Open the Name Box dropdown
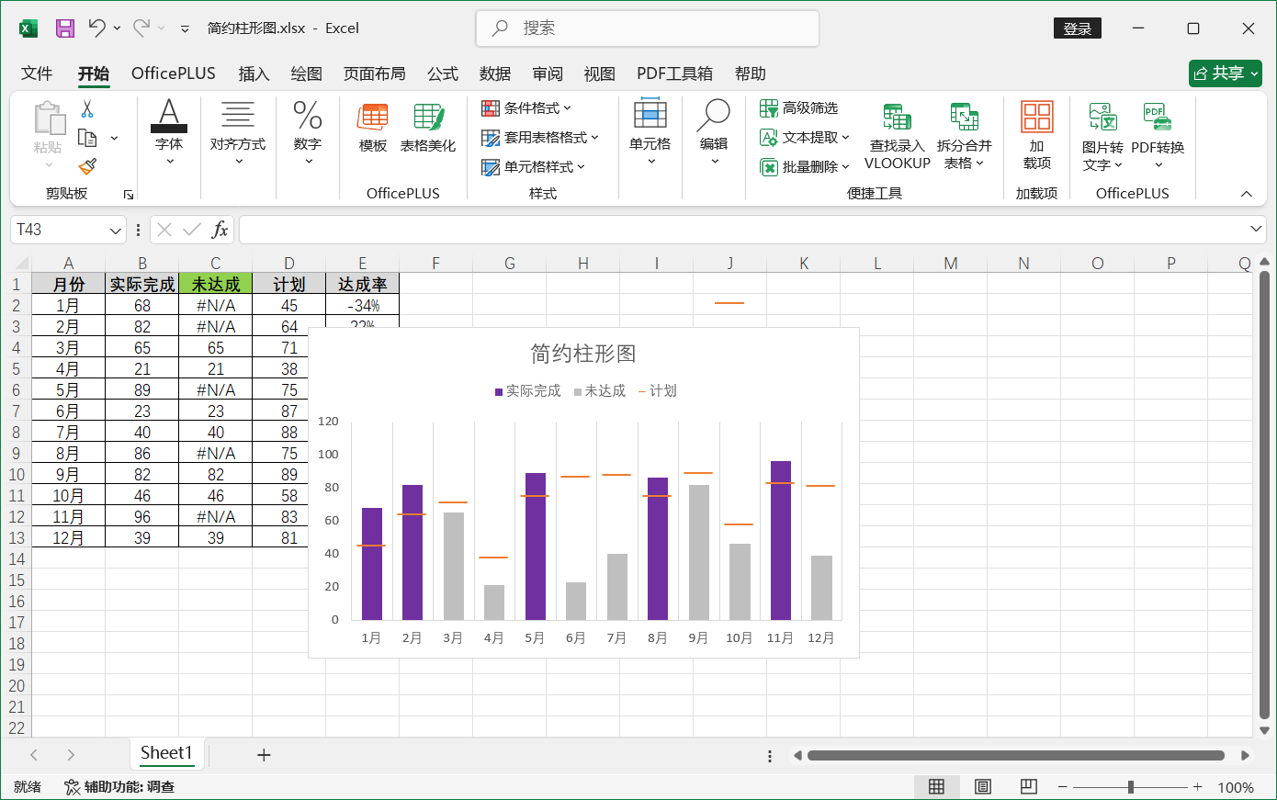This screenshot has width=1277, height=800. pos(114,230)
